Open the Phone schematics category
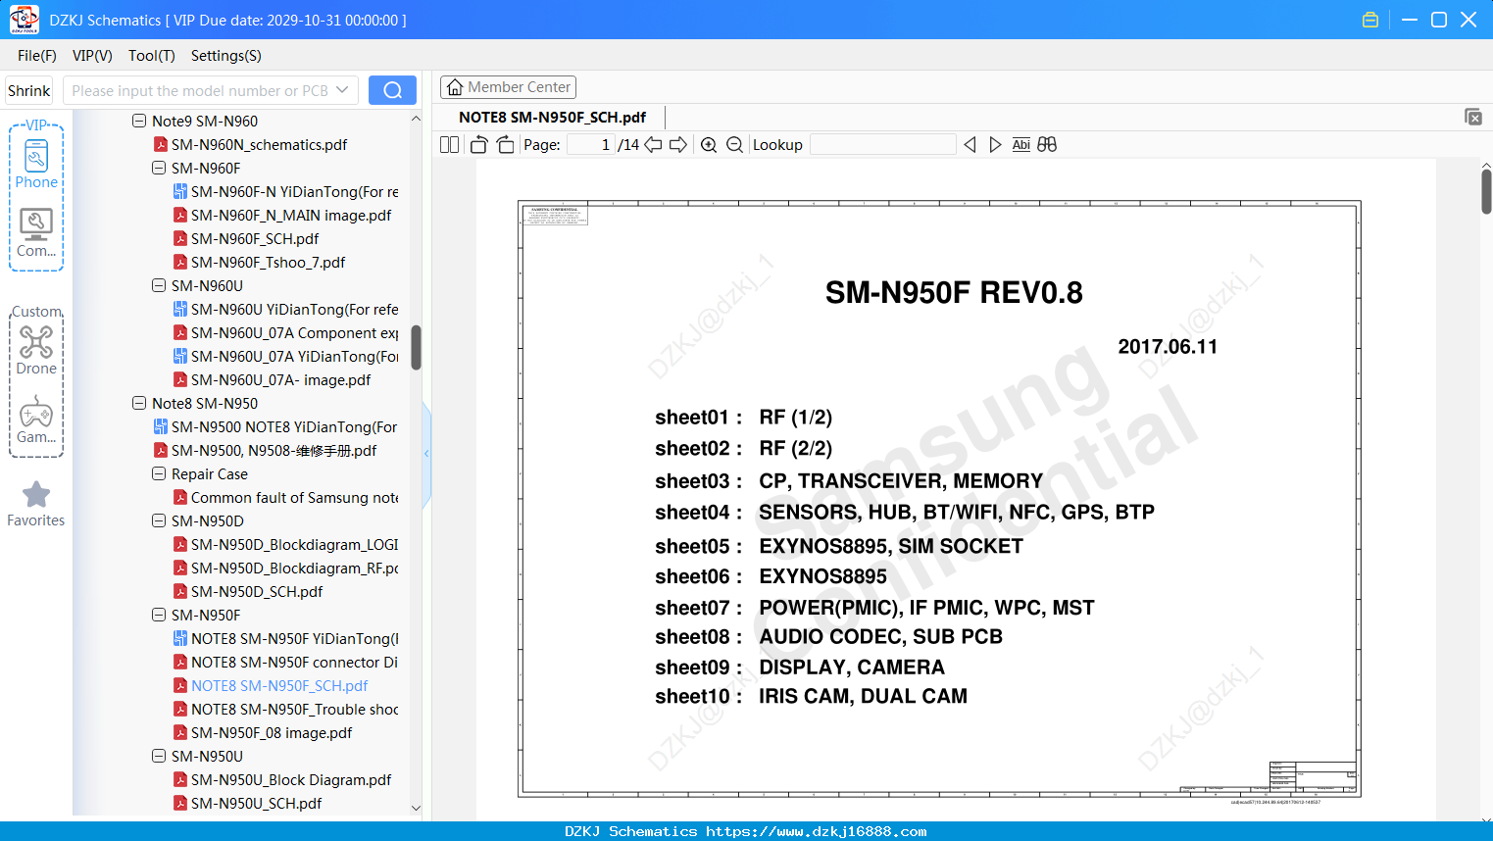This screenshot has width=1493, height=841. click(x=36, y=164)
